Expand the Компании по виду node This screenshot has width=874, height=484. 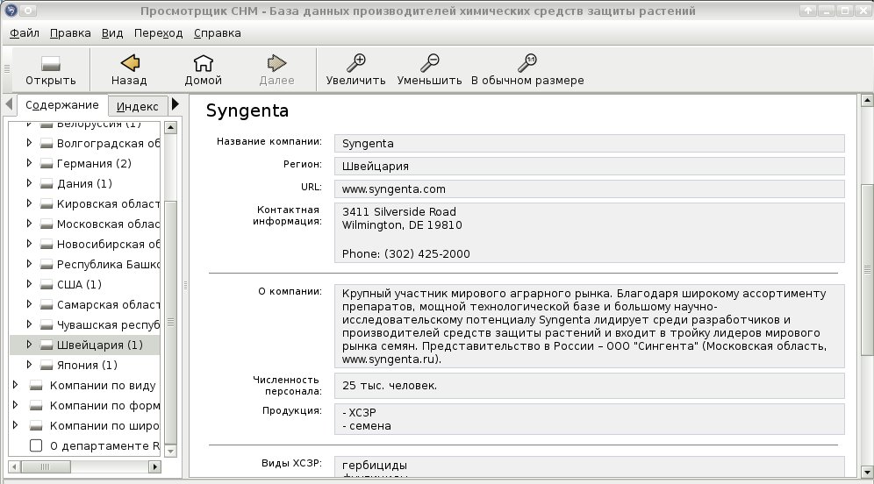pyautogui.click(x=15, y=385)
